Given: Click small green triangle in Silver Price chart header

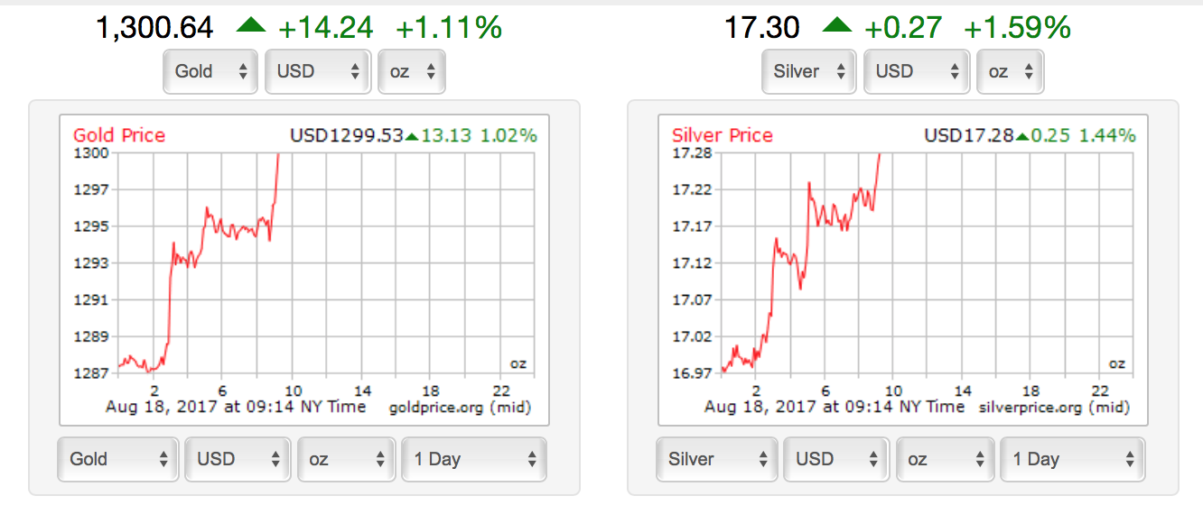Looking at the screenshot, I should [1021, 136].
